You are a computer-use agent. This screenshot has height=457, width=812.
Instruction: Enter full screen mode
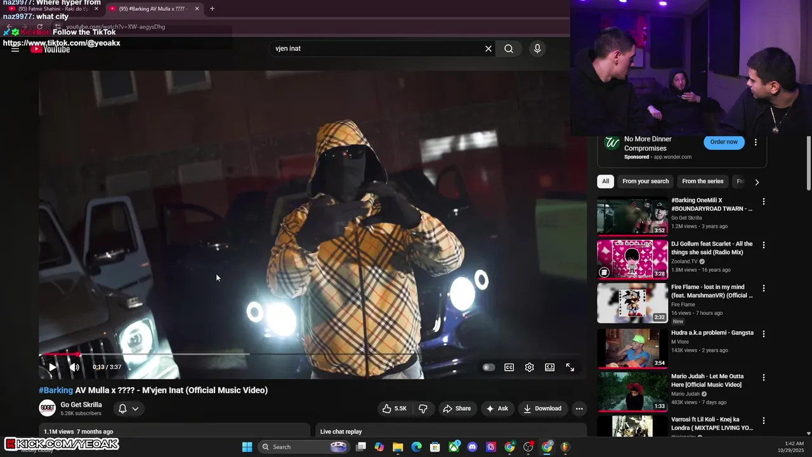point(570,367)
